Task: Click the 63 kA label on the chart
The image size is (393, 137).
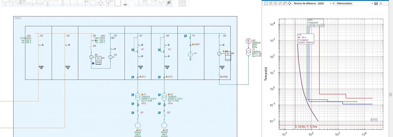Action: click(374, 120)
